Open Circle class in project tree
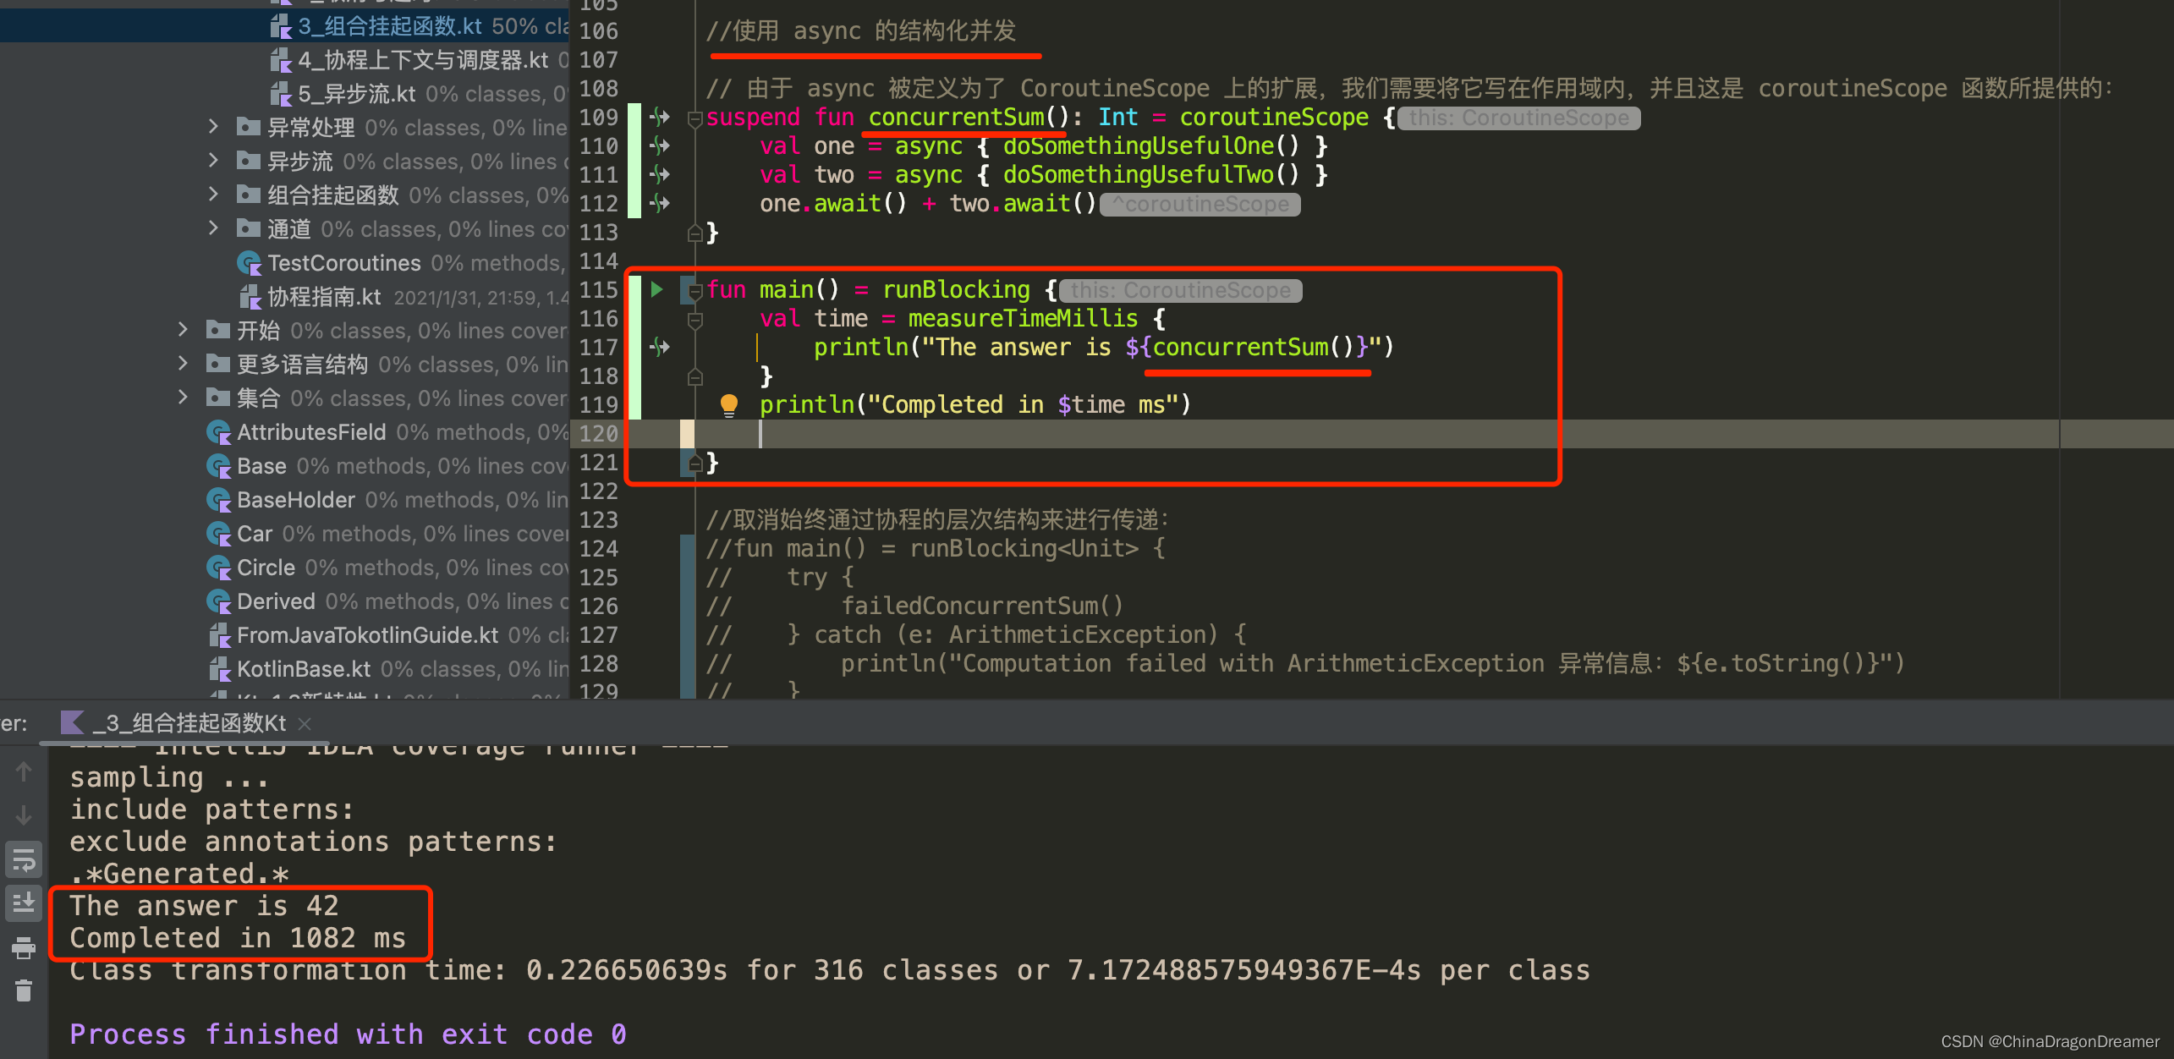Viewport: 2174px width, 1059px height. 266,568
